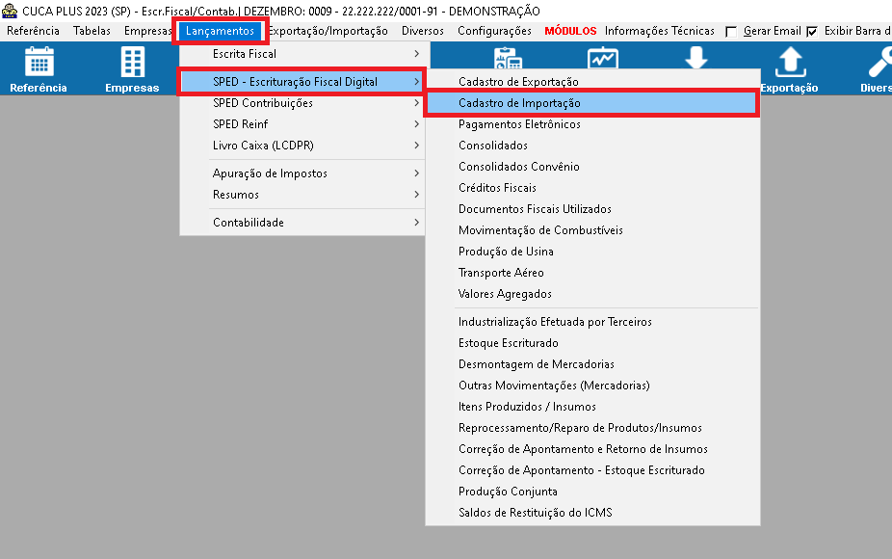Open Produção de Usina

[592, 251]
